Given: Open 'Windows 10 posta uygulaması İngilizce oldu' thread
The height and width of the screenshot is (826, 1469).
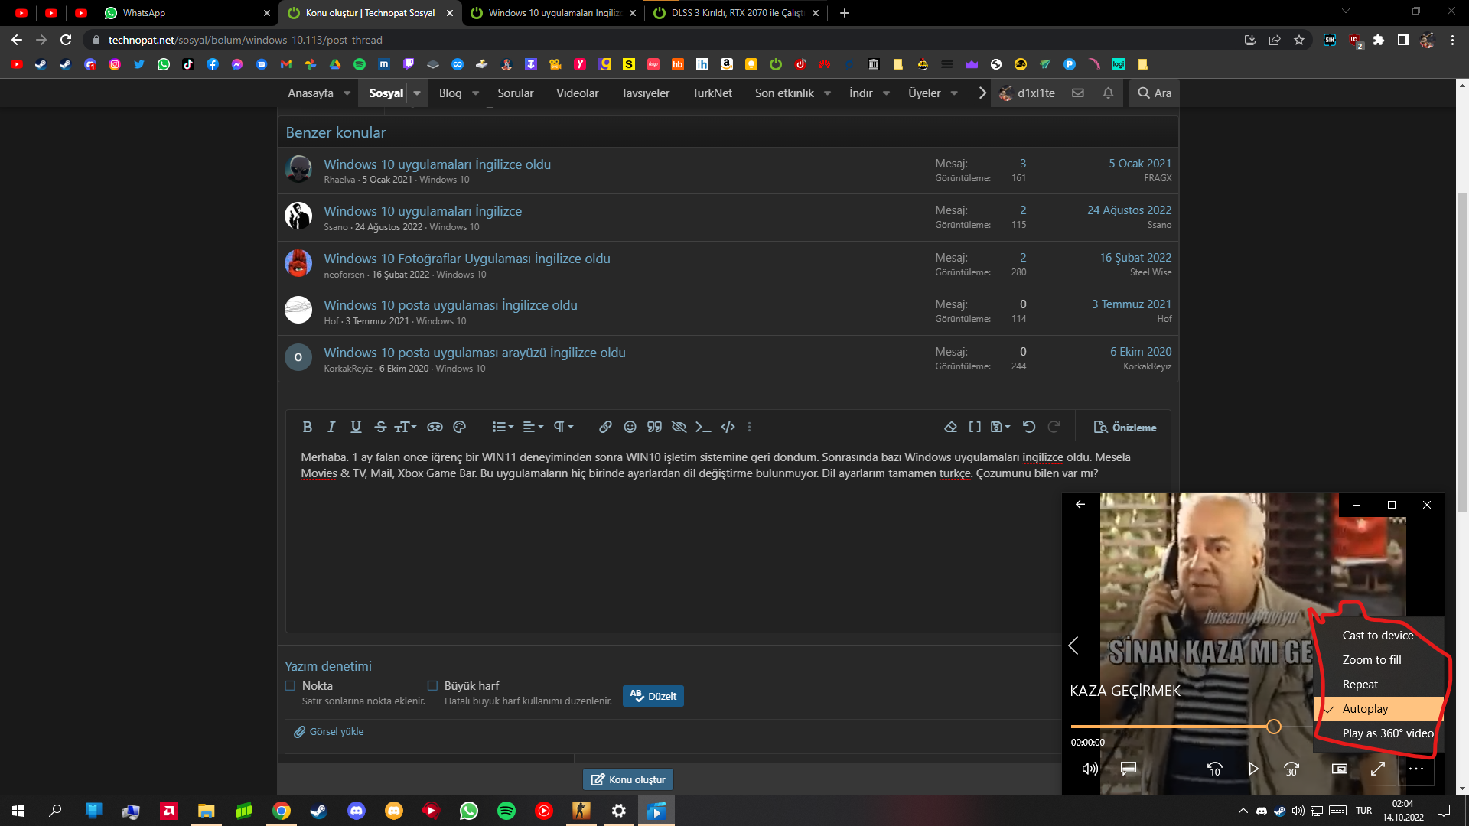Looking at the screenshot, I should point(450,305).
